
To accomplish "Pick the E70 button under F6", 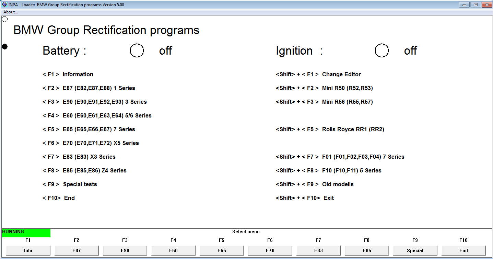I will point(270,250).
